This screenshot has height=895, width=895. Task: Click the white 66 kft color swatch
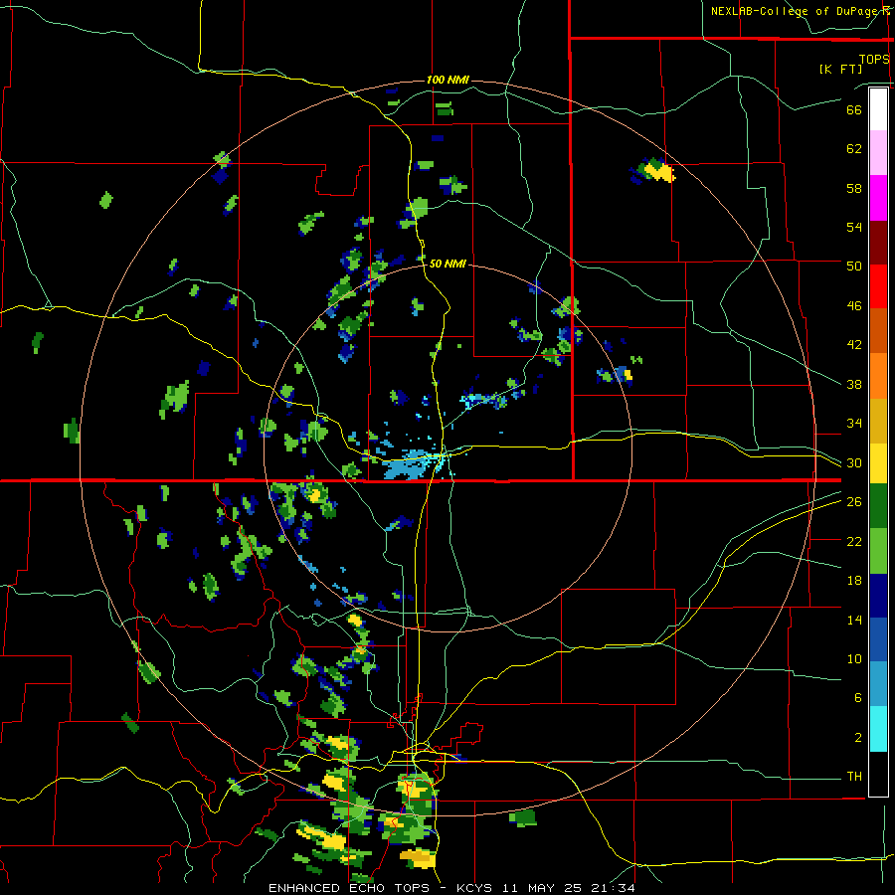pyautogui.click(x=878, y=109)
